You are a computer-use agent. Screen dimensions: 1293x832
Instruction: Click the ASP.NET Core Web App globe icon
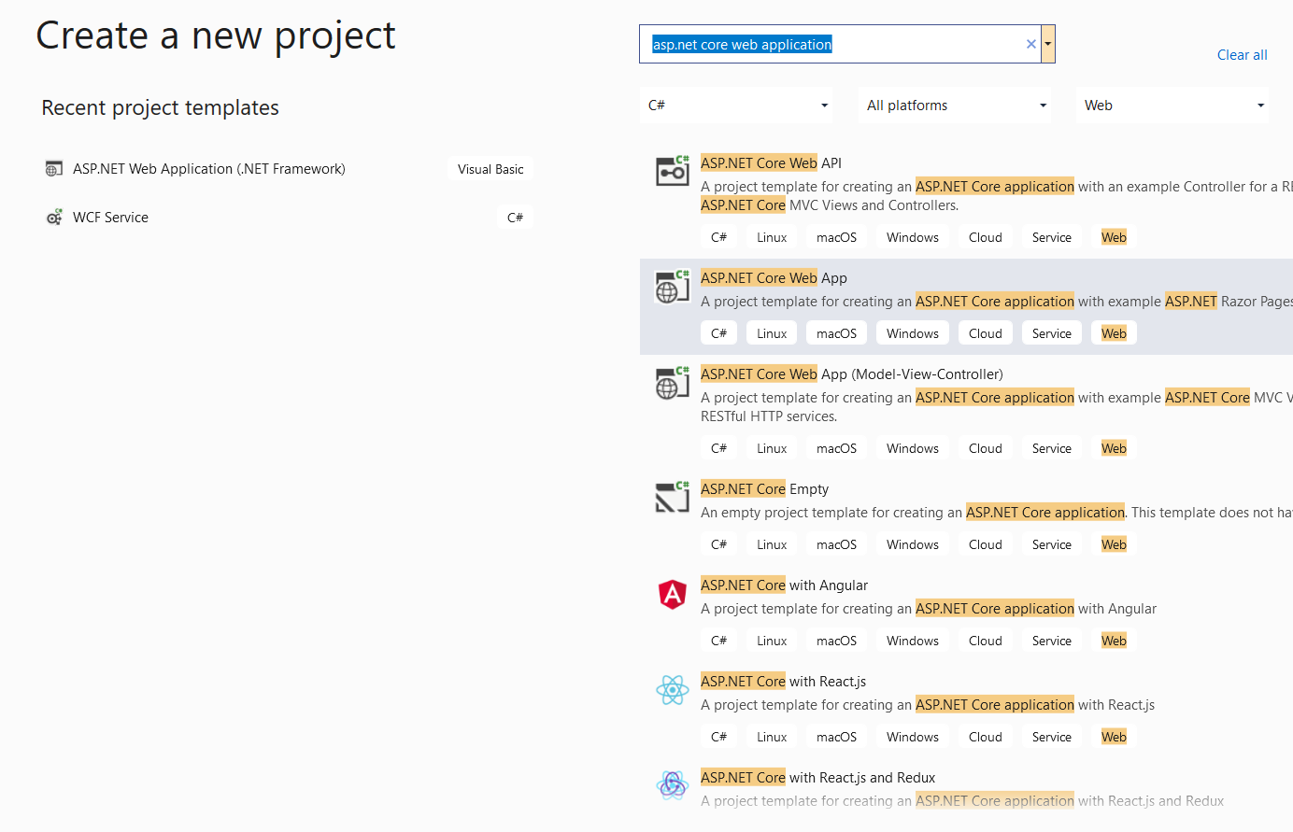pos(673,287)
